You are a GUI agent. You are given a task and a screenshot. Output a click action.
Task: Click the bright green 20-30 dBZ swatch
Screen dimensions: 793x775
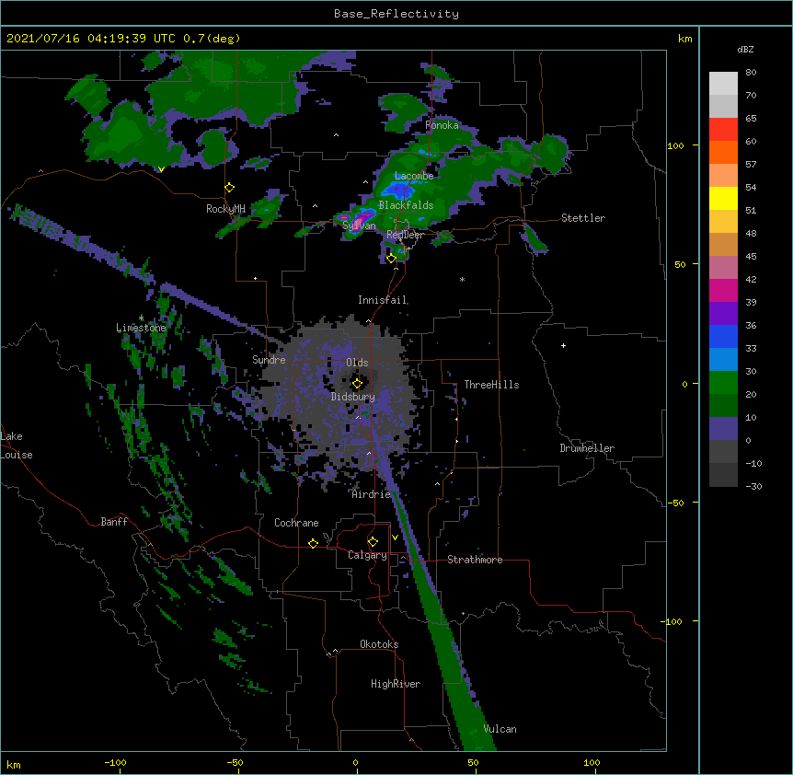pos(723,383)
